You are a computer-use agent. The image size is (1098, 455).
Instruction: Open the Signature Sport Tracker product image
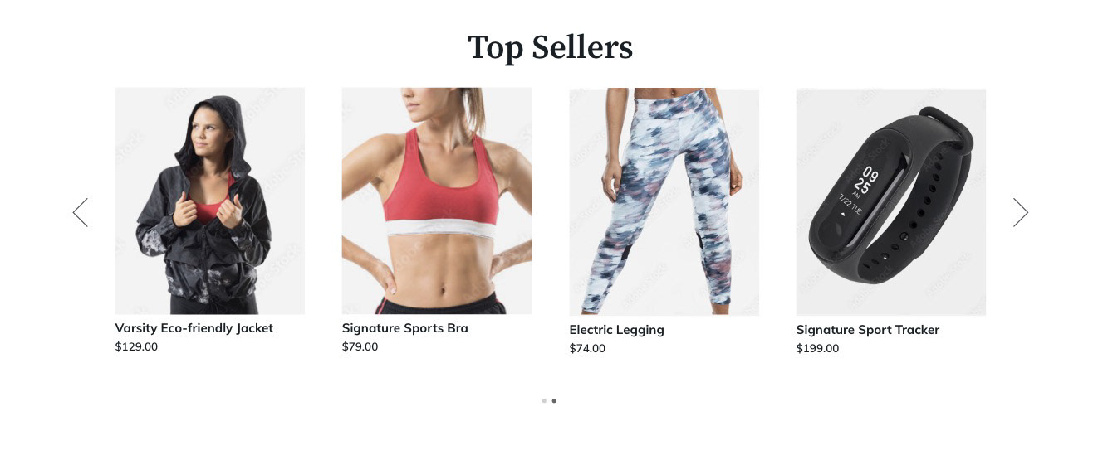coord(891,202)
